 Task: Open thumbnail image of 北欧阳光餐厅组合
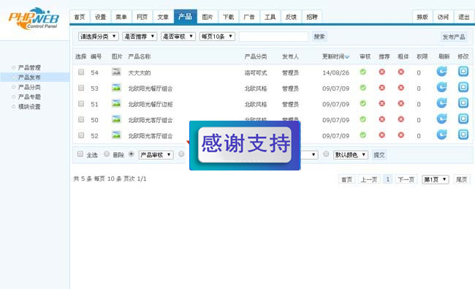(x=116, y=87)
